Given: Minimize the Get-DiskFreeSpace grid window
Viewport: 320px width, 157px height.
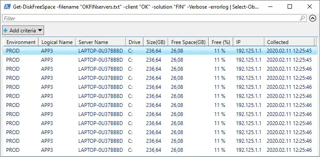Looking at the screenshot, I should [x=270, y=7].
